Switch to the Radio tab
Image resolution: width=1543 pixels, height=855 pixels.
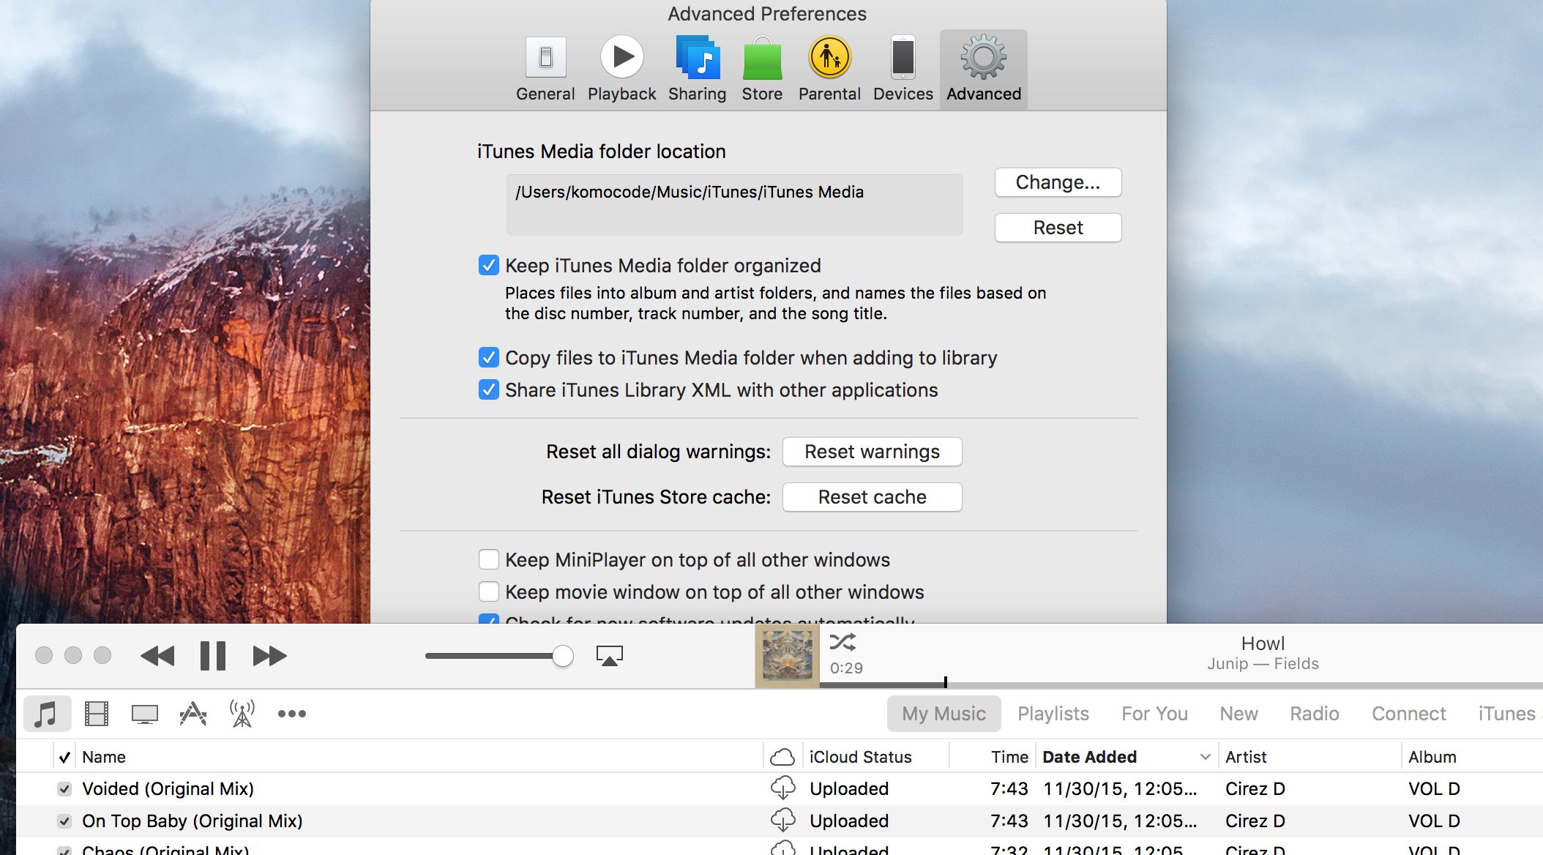(1315, 714)
